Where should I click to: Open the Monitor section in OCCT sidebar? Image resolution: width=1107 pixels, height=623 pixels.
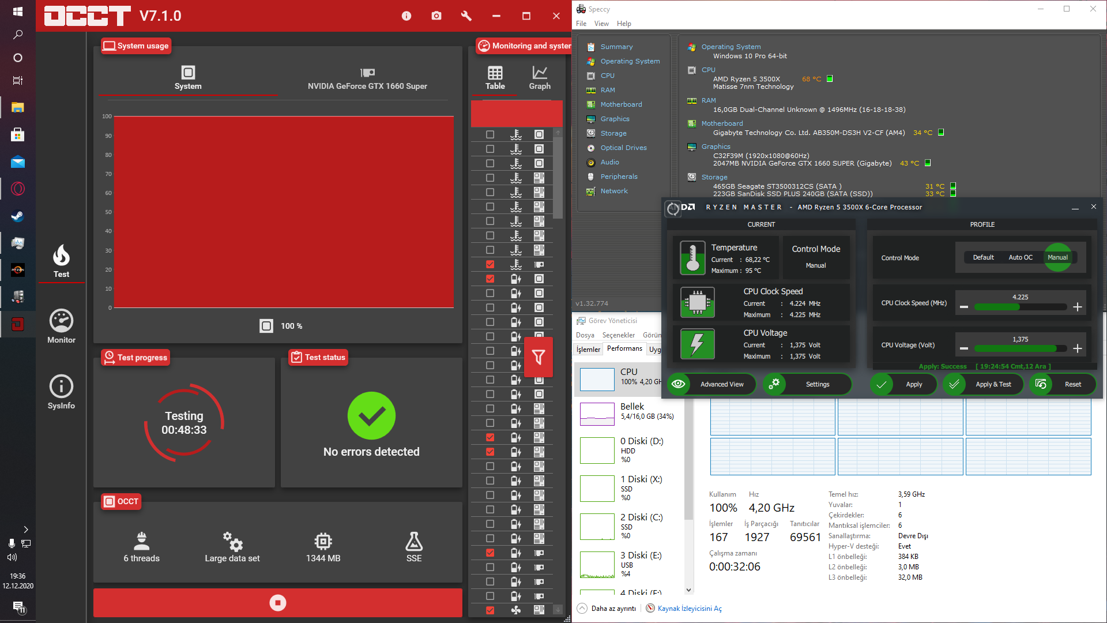pos(61,327)
